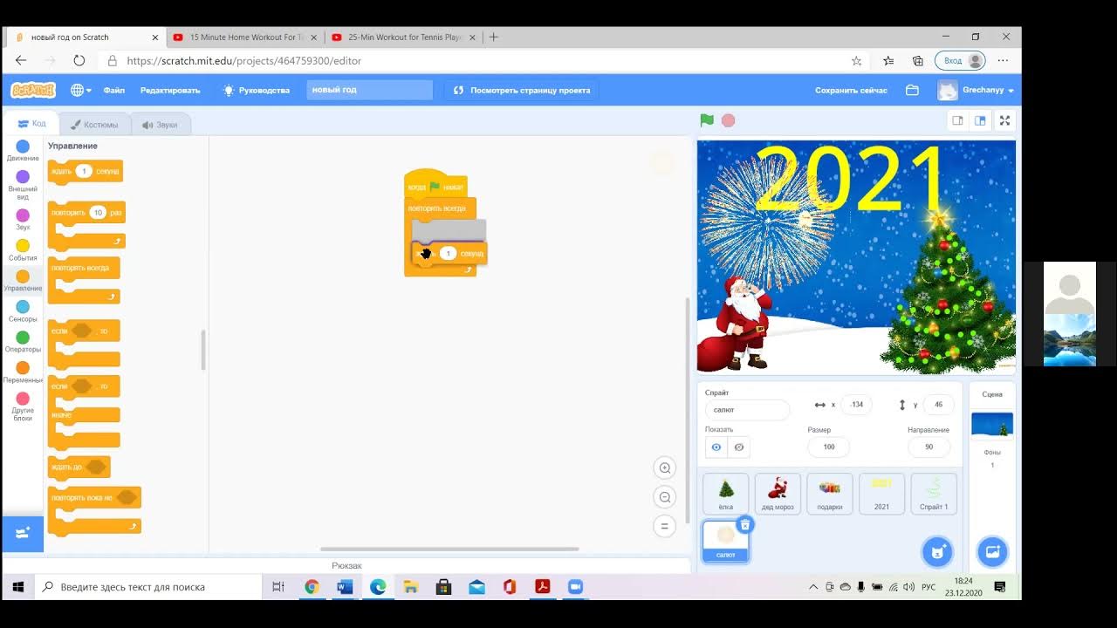Viewport: 1117px width, 628px height.
Task: Select the ёлка sprite
Action: (x=726, y=494)
